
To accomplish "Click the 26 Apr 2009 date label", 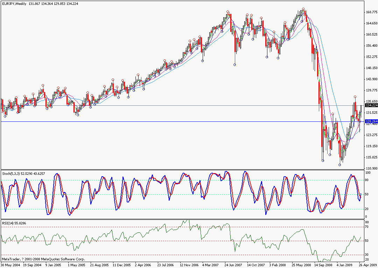I will [x=368, y=265].
